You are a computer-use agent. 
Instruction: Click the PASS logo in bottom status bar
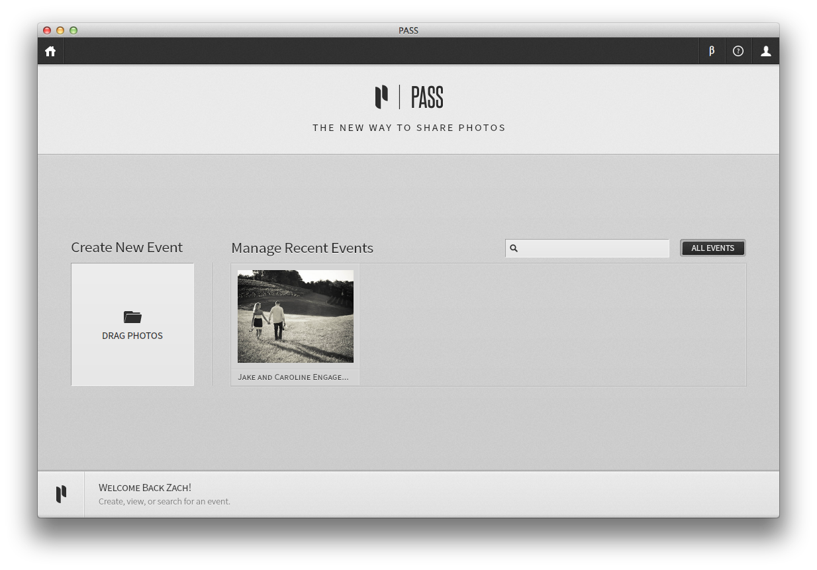click(x=61, y=494)
